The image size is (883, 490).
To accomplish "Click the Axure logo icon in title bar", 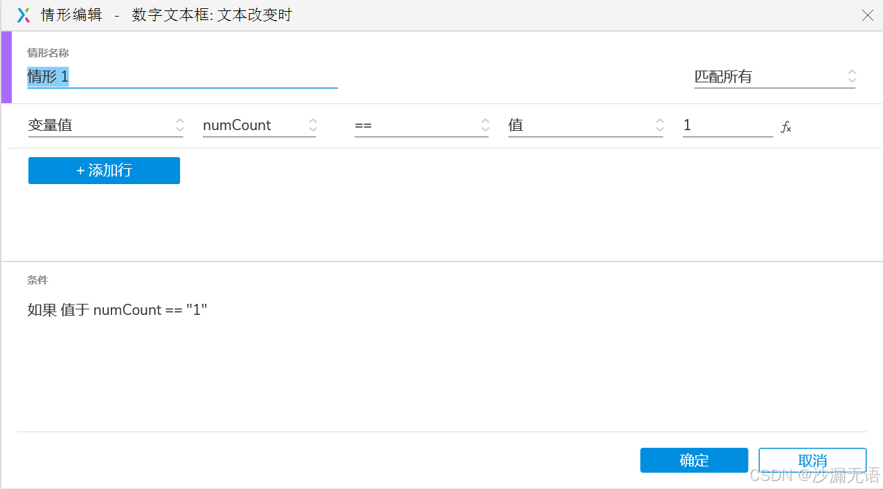I will pos(24,15).
